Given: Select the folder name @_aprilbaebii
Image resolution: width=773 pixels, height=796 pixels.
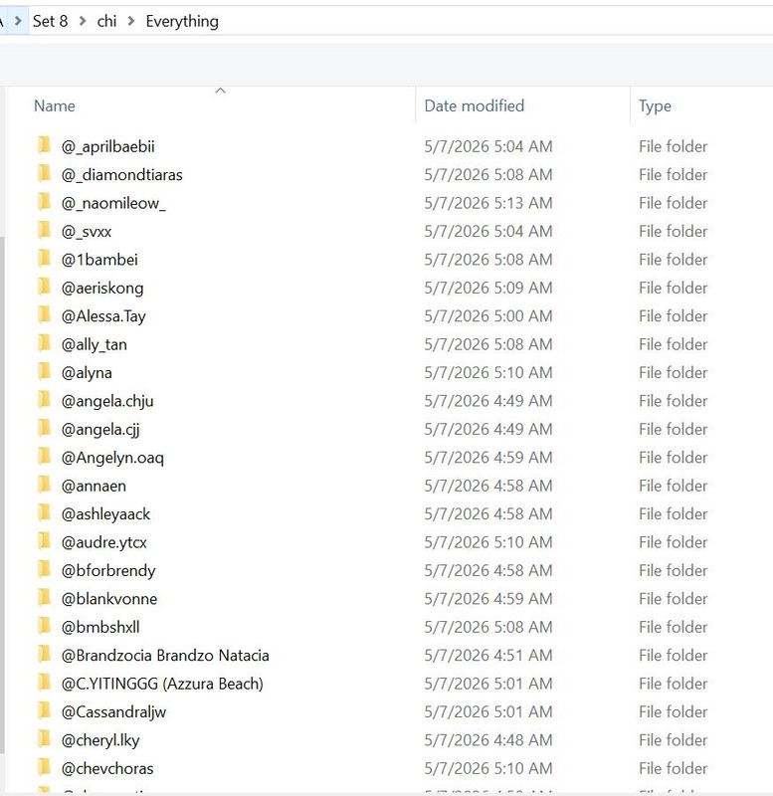Looking at the screenshot, I should point(107,146).
